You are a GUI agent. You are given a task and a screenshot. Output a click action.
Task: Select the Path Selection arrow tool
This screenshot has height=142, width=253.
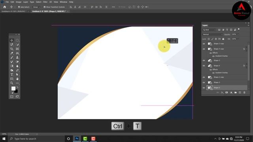coord(17,75)
